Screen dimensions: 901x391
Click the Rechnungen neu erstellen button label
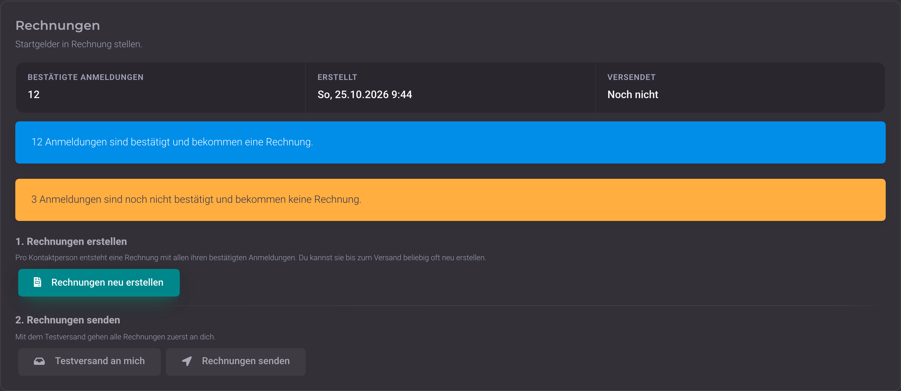click(107, 282)
